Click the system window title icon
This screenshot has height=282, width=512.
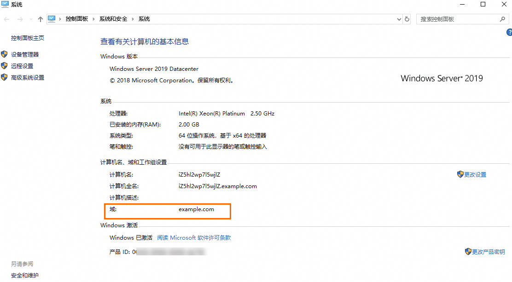coord(5,4)
